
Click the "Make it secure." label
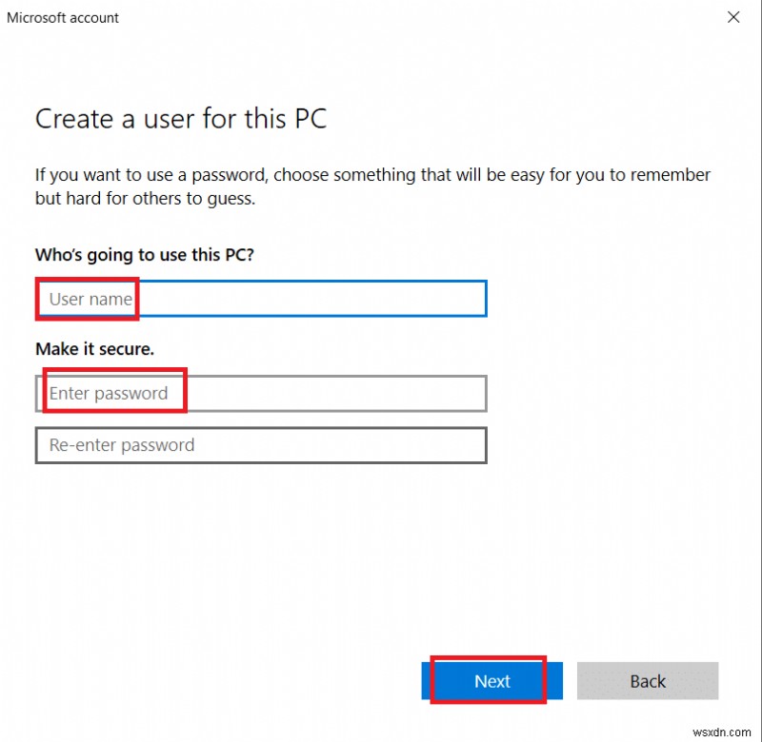coord(94,349)
